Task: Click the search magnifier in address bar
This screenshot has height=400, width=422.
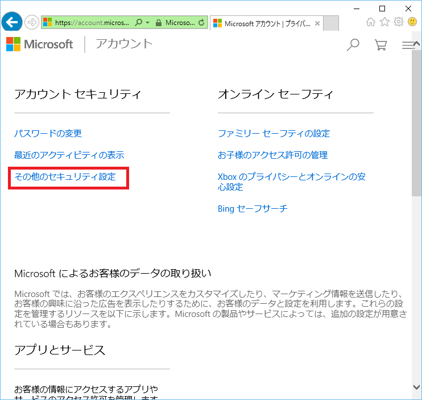Action: tap(139, 22)
